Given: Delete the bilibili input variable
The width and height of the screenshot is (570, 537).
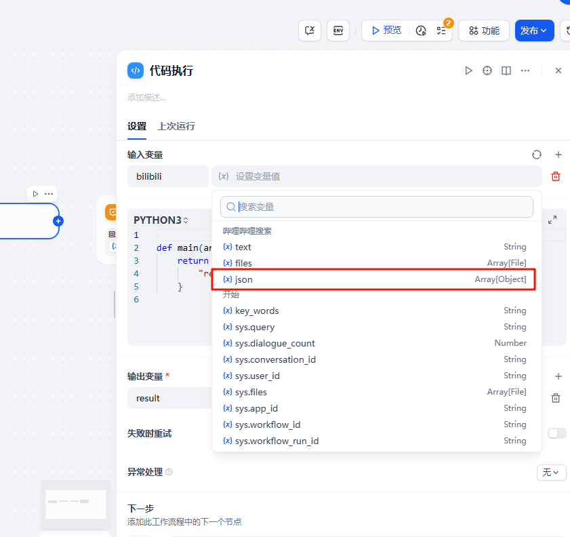Looking at the screenshot, I should click(x=556, y=176).
